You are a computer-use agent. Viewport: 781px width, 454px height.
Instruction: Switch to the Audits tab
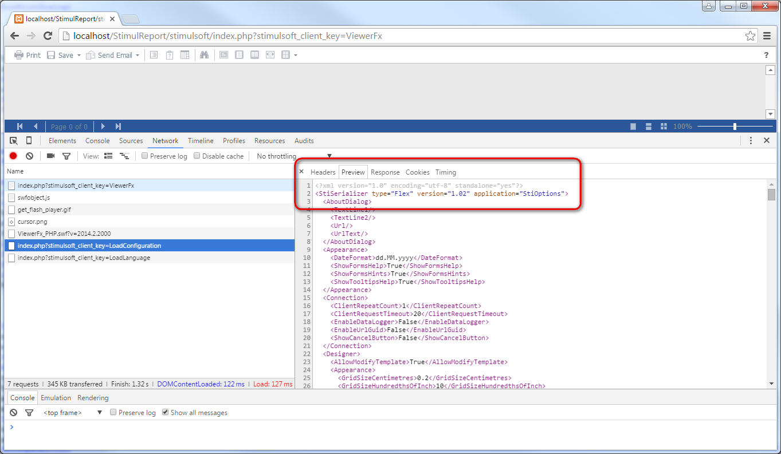tap(304, 141)
